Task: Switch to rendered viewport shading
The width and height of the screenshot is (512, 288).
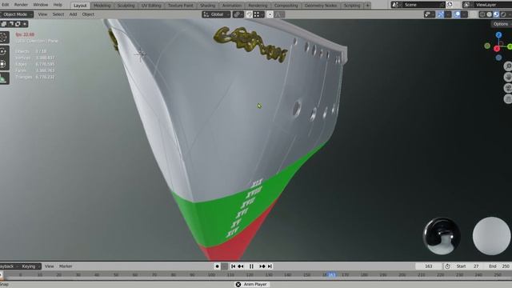Action: (x=503, y=14)
